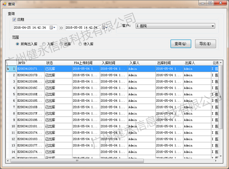Click the calendar icon of start date picker

pos(51,27)
